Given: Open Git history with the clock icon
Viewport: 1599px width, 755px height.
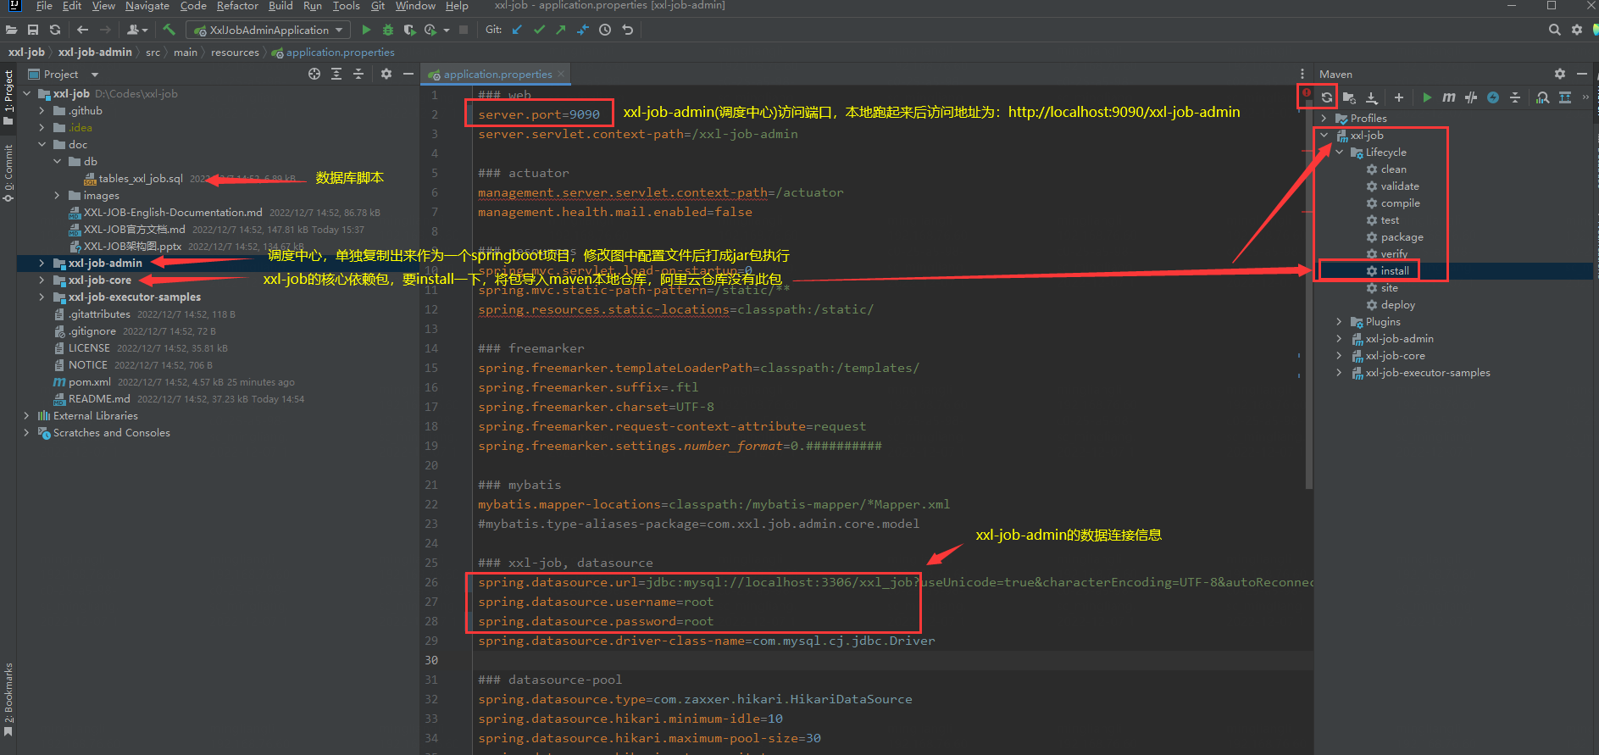Looking at the screenshot, I should (x=605, y=30).
